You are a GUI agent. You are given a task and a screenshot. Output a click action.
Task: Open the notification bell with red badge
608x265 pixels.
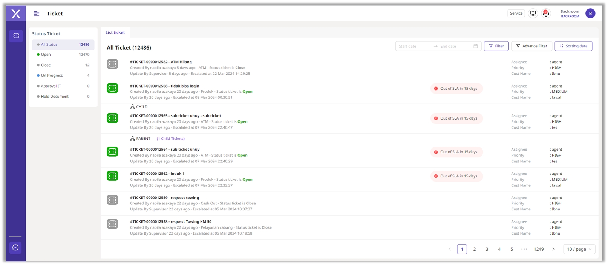pos(546,14)
